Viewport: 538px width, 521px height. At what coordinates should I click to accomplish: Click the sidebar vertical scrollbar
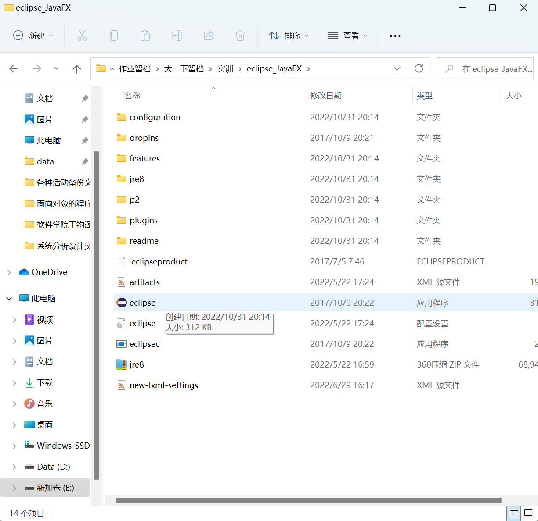pyautogui.click(x=96, y=315)
